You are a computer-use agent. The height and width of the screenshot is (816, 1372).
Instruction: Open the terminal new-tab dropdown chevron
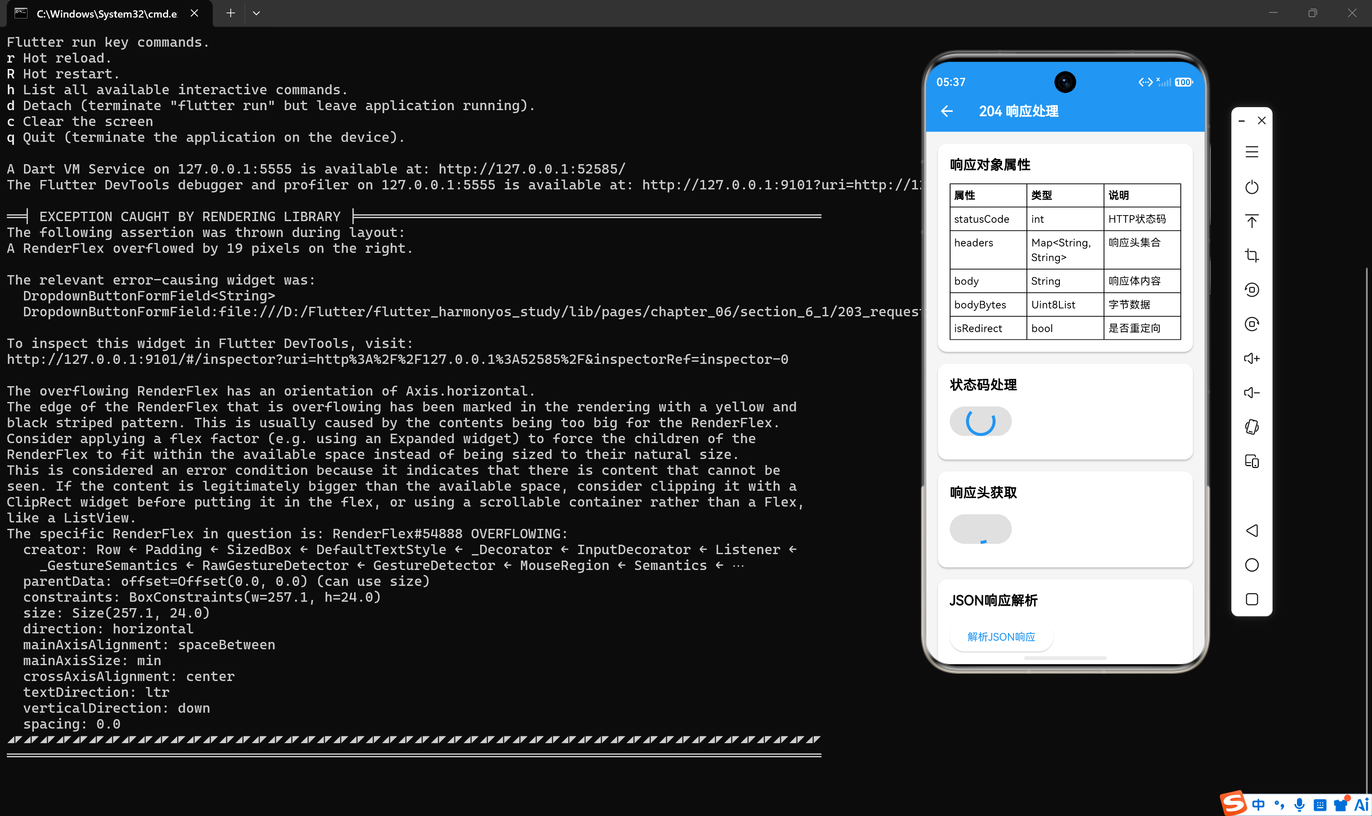click(256, 13)
